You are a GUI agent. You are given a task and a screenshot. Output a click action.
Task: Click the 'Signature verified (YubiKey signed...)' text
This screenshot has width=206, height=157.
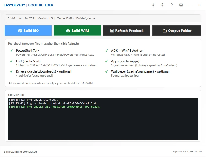tap(144, 65)
